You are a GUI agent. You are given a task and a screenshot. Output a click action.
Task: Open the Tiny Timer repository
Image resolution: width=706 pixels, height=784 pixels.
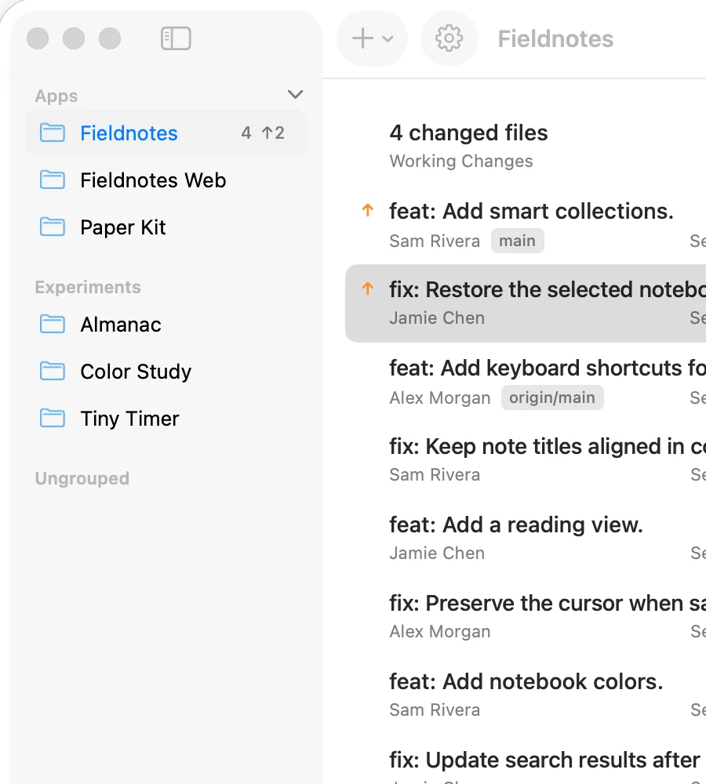[166, 419]
